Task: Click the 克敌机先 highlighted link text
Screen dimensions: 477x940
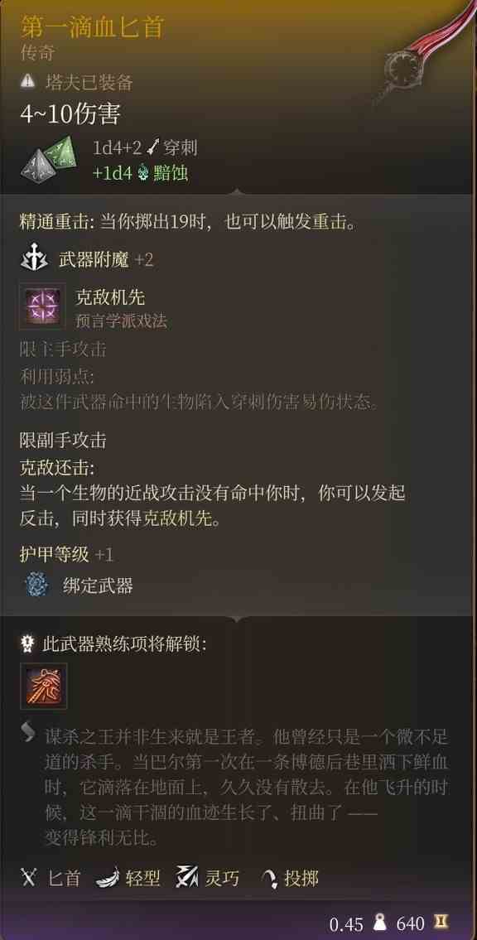Action: pyautogui.click(x=177, y=519)
